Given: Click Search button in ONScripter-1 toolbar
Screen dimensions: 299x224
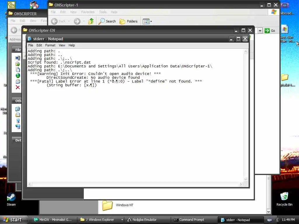Looking at the screenshot, I should click(x=107, y=21).
